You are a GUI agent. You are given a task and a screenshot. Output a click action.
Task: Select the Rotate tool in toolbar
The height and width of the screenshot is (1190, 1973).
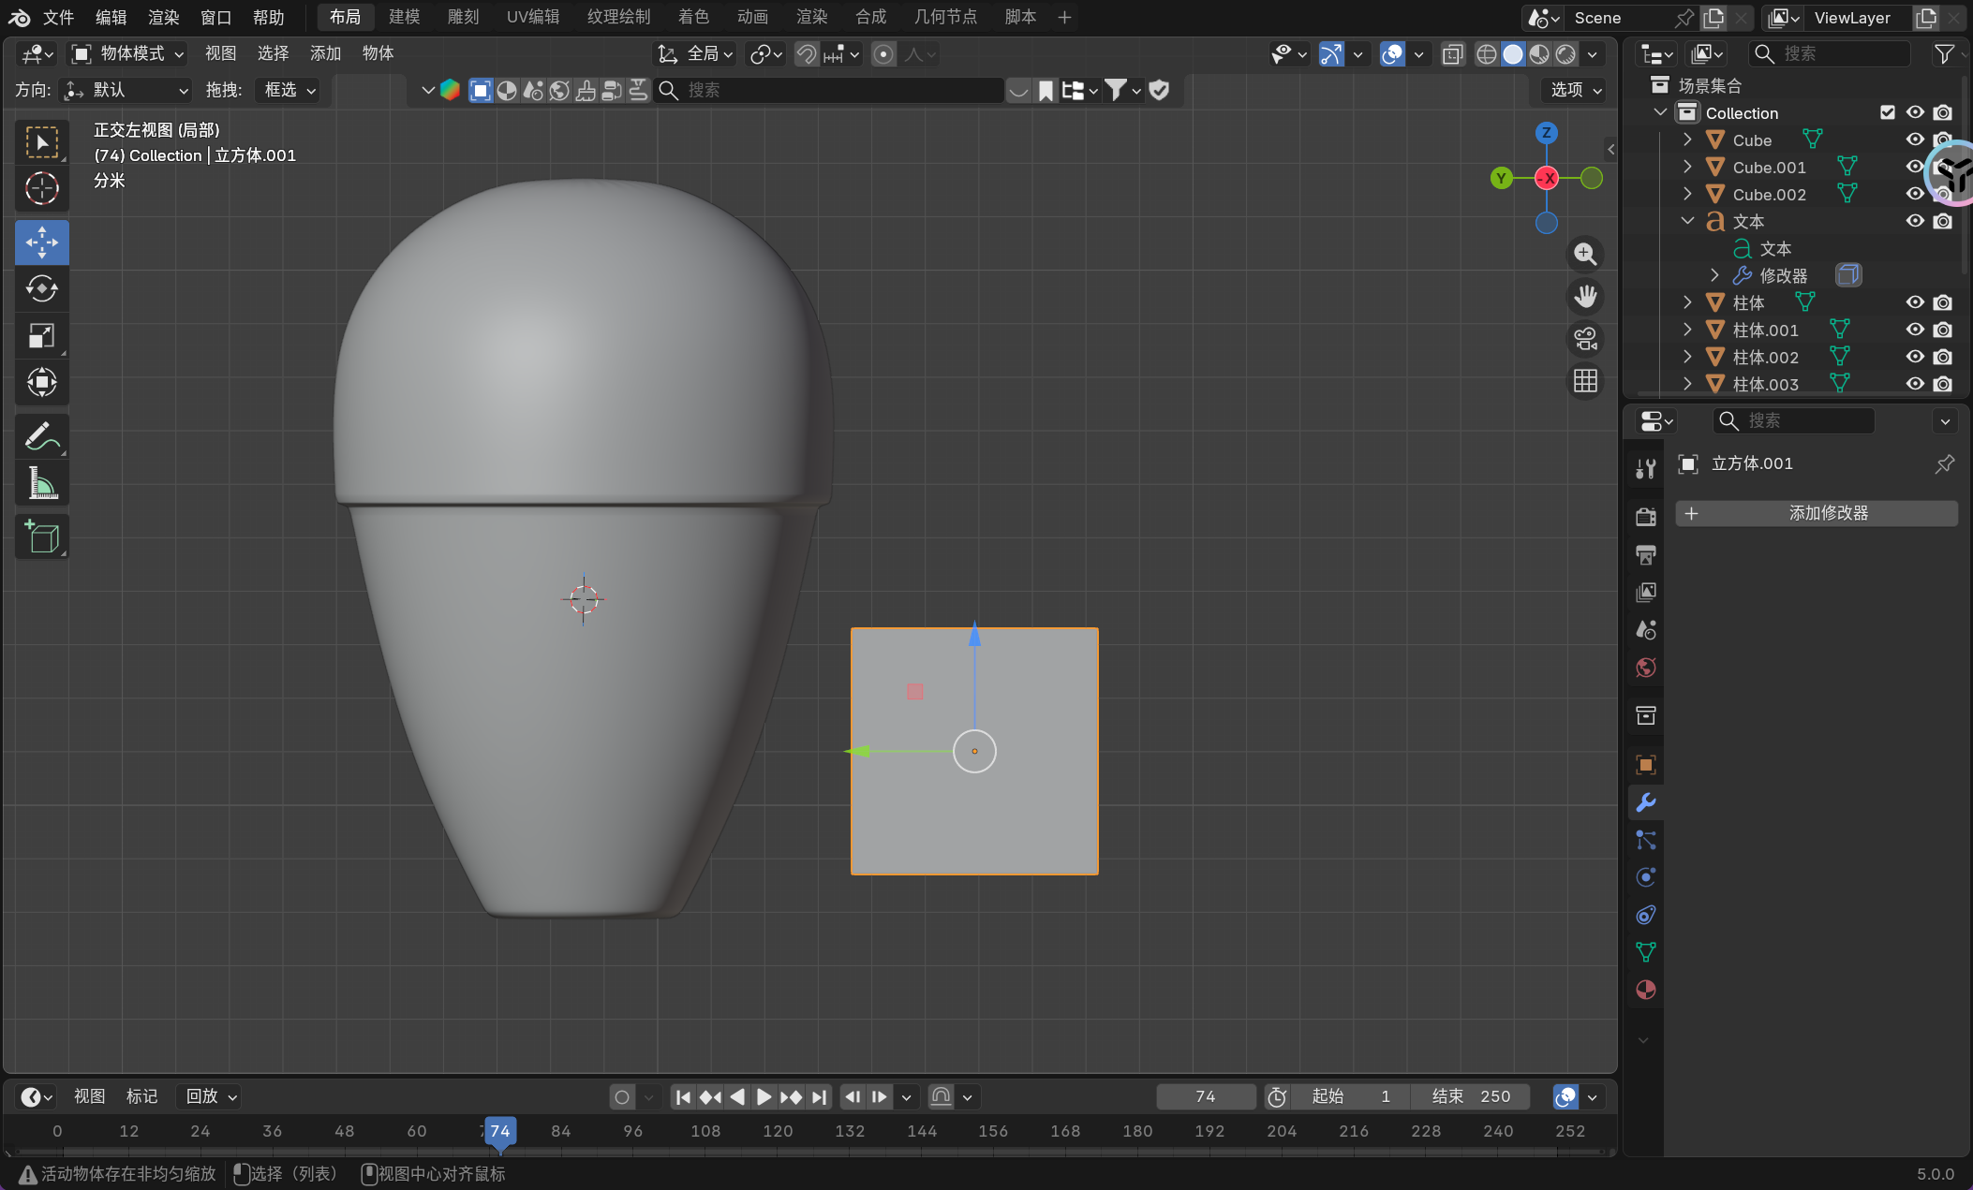(41, 288)
